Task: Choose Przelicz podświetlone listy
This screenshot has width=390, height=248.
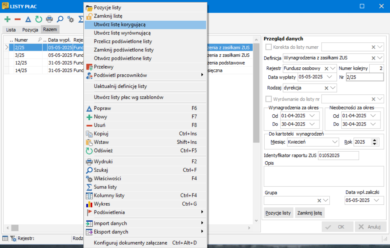Action: (145, 42)
